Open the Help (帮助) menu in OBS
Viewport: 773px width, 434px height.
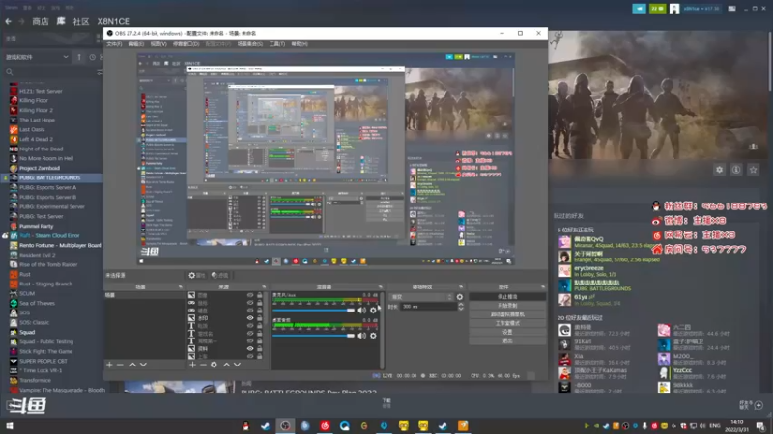(300, 44)
